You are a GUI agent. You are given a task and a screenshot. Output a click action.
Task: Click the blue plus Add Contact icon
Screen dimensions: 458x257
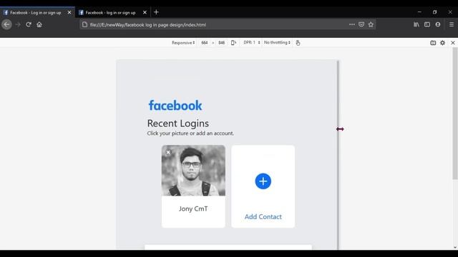point(263,181)
